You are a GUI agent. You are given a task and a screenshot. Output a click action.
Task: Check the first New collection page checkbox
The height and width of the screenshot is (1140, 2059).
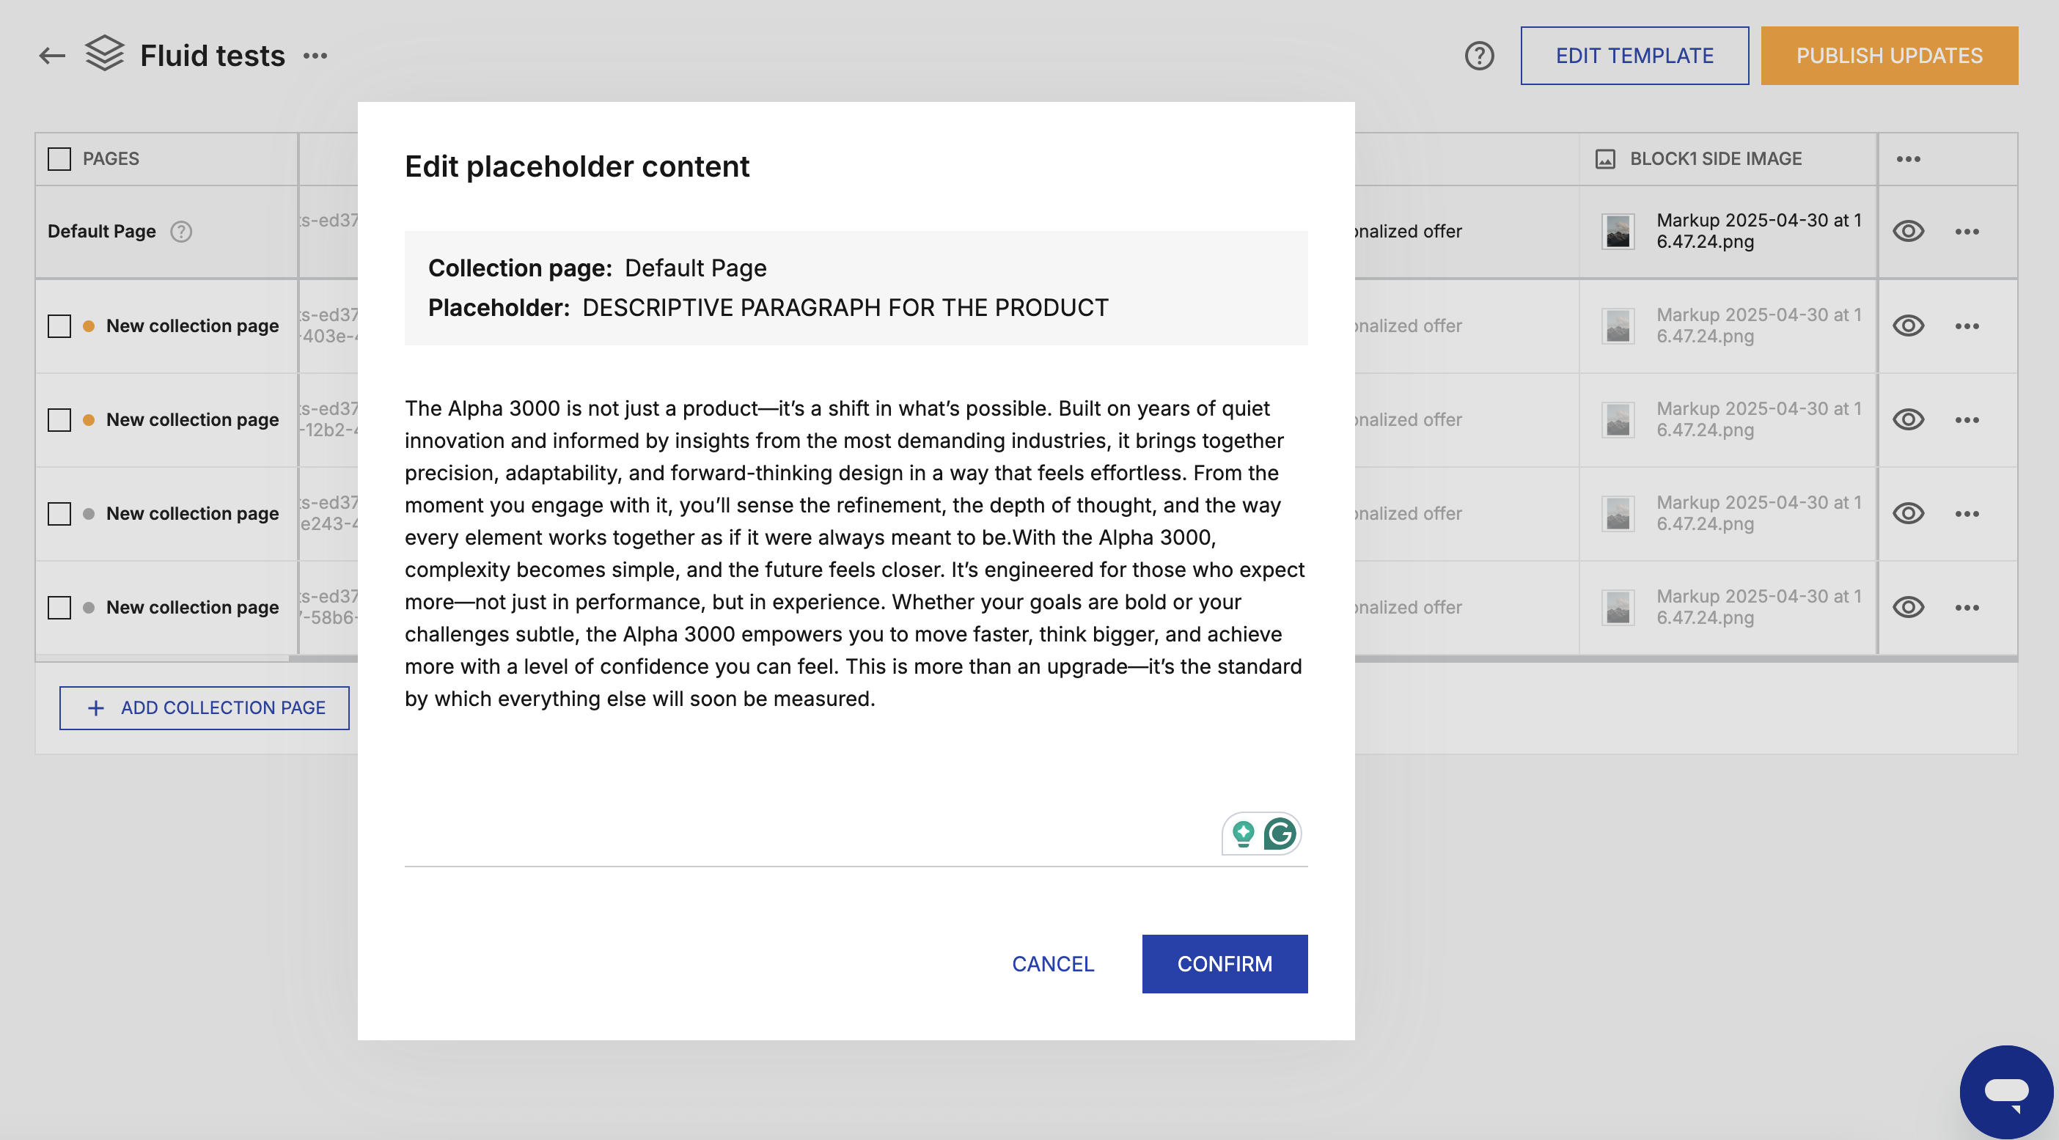coord(59,326)
